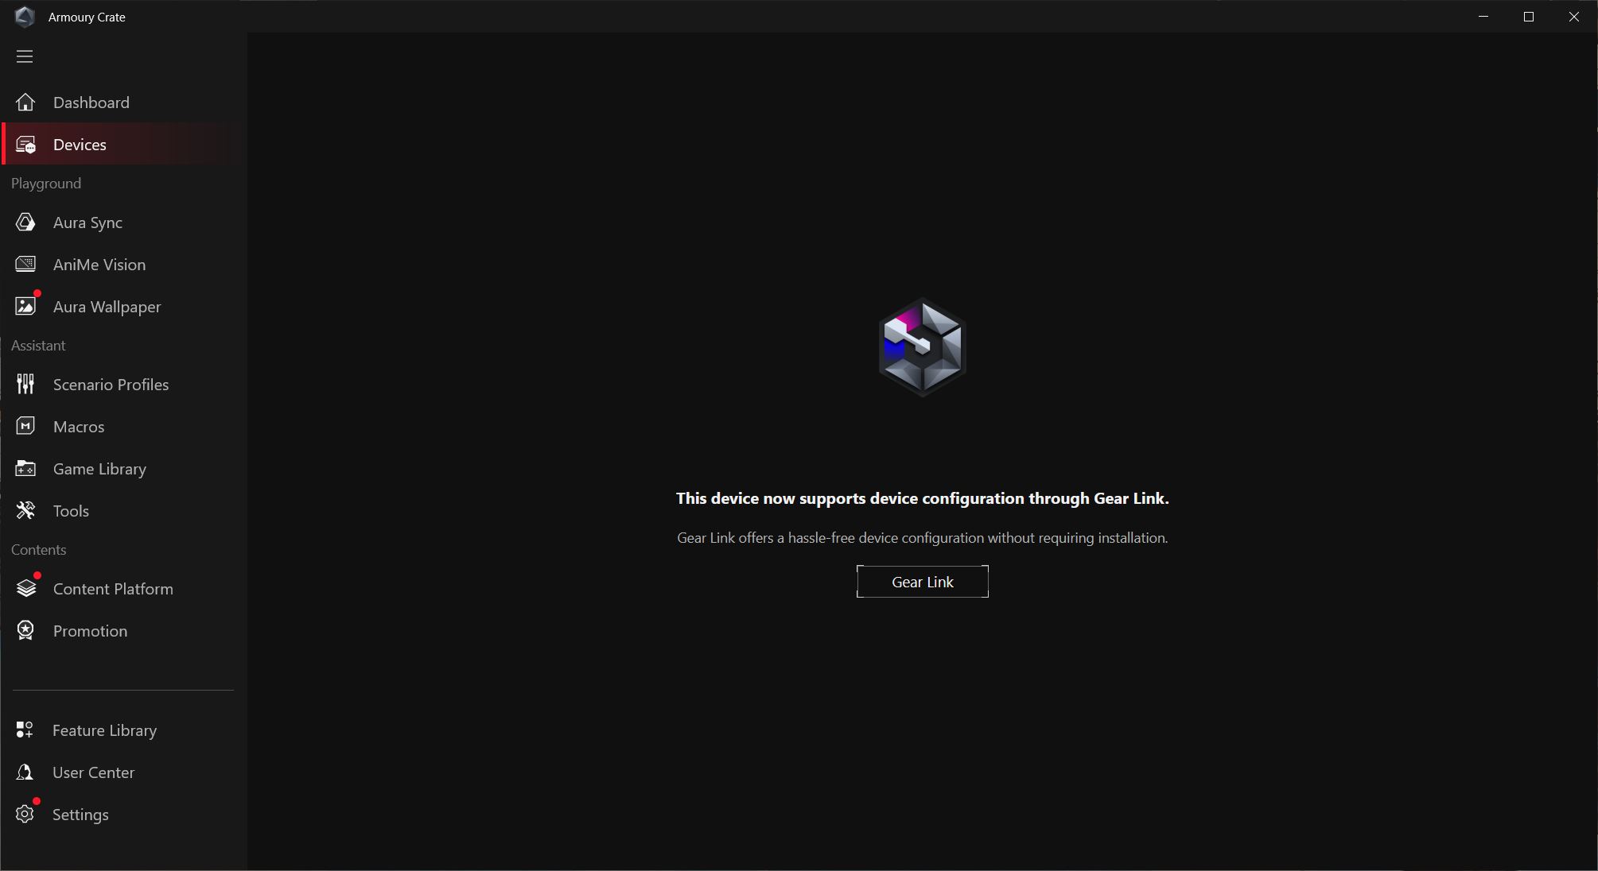Collapse the sidebar with the hamburger menu icon

point(25,56)
